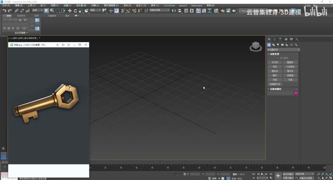Click the pink object color swatch
The image size is (333, 180).
click(x=296, y=93)
